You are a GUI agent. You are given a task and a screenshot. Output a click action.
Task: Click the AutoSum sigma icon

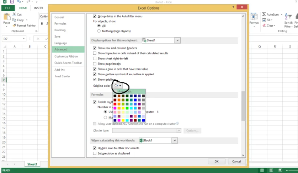(x=264, y=15)
